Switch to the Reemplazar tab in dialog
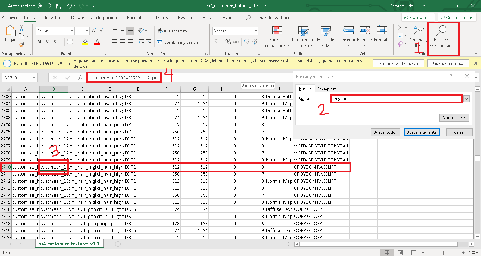The image size is (481, 256). point(327,89)
